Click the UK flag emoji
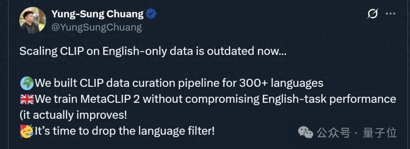Screen dimensions: 410x149 click(x=27, y=99)
